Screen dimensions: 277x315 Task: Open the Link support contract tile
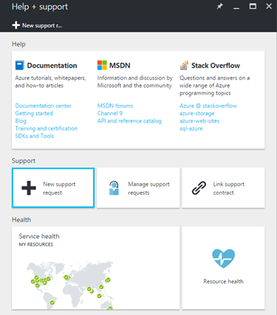[223, 188]
